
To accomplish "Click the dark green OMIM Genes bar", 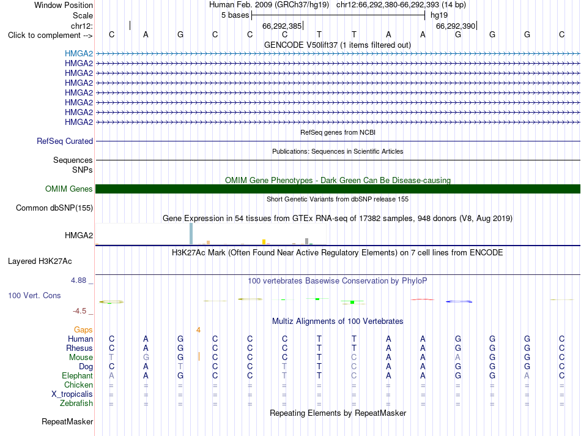I will tap(338, 189).
